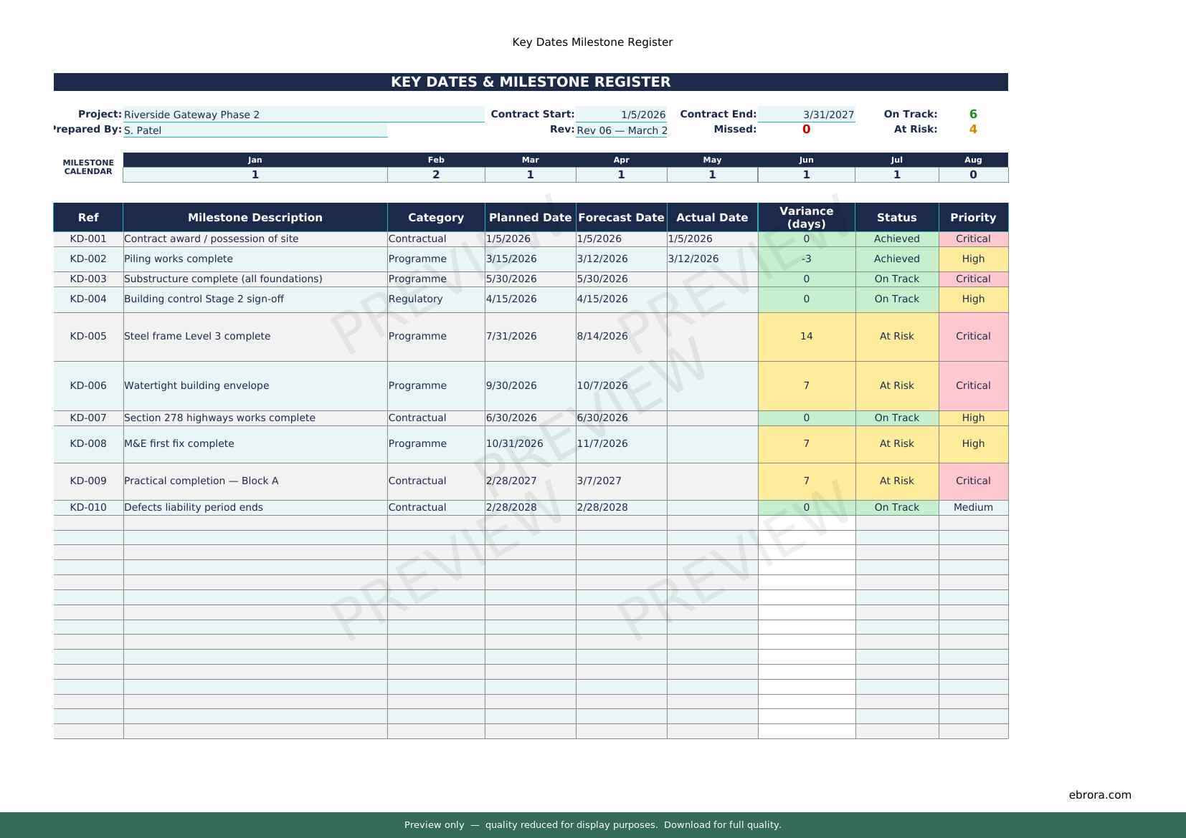Click the Contract End date value
This screenshot has width=1186, height=838.
tap(806, 115)
